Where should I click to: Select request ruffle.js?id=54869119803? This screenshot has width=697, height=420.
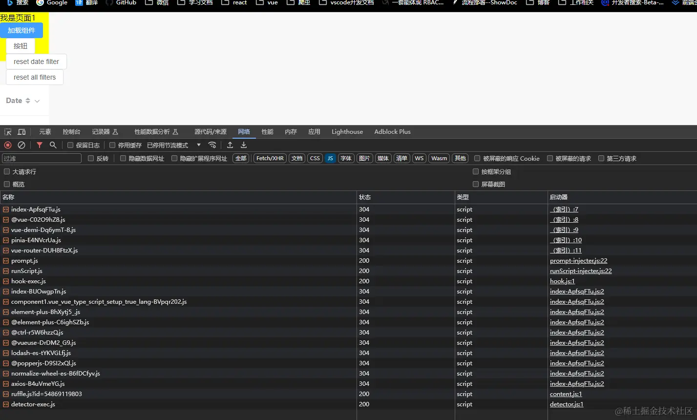(x=46, y=394)
